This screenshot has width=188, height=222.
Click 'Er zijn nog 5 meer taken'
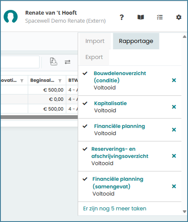114,208
